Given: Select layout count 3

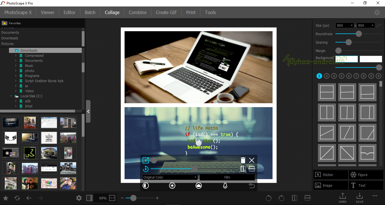Looking at the screenshot, I should click(x=327, y=76).
